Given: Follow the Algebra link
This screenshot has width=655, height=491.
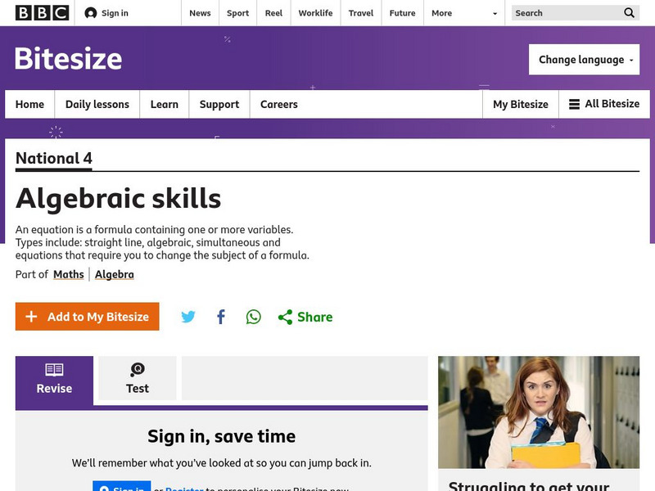Looking at the screenshot, I should 115,274.
